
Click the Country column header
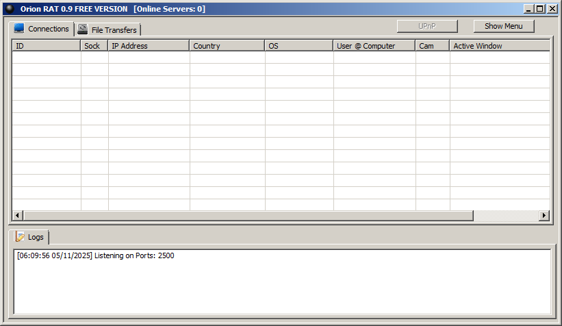tap(227, 46)
